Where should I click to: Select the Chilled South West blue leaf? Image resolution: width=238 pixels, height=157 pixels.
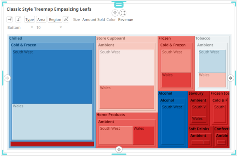pos(52,77)
